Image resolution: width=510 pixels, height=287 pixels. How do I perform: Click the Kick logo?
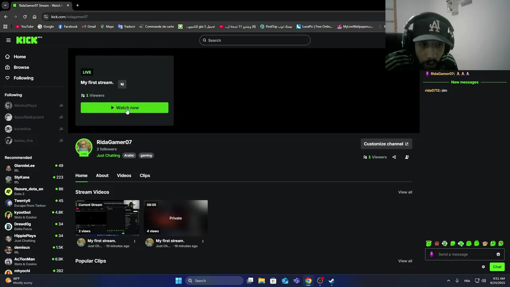(29, 40)
